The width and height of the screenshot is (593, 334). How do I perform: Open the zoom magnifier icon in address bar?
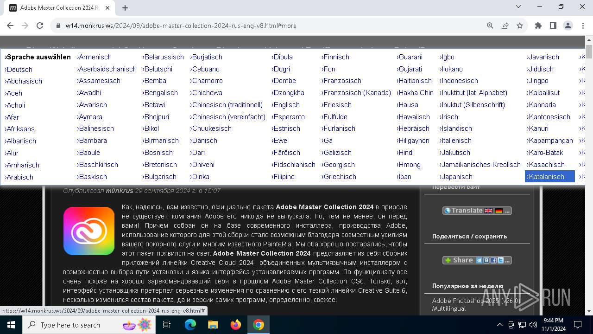coord(490,26)
